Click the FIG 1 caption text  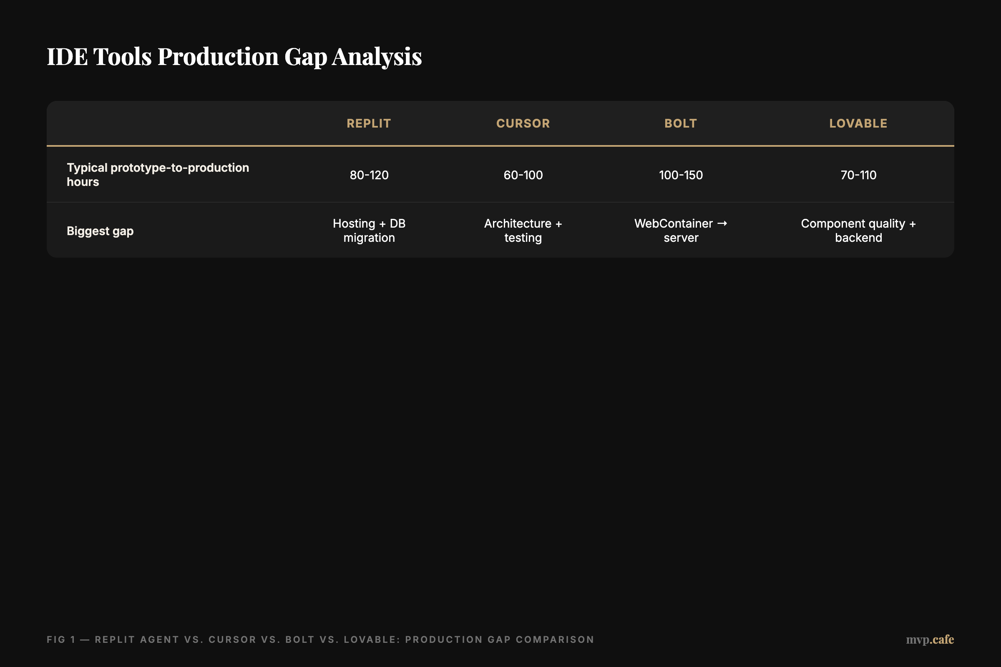coord(320,639)
